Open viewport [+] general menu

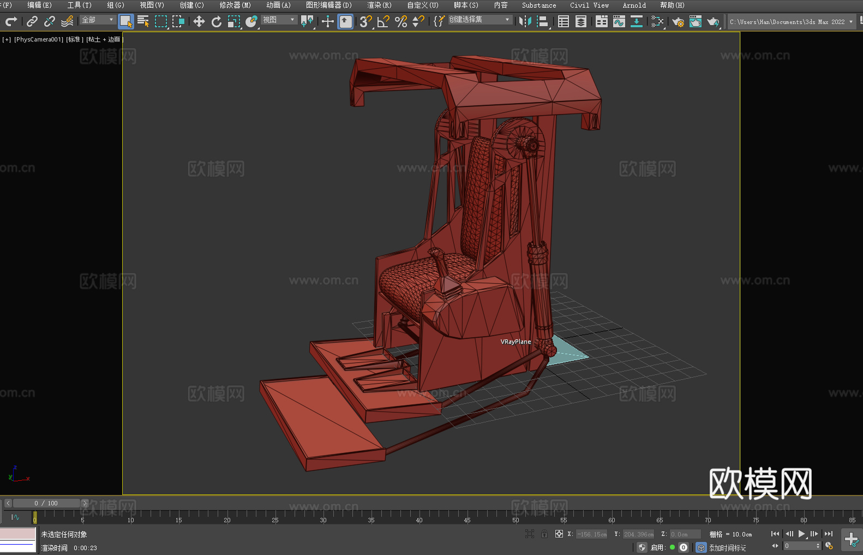(x=7, y=39)
